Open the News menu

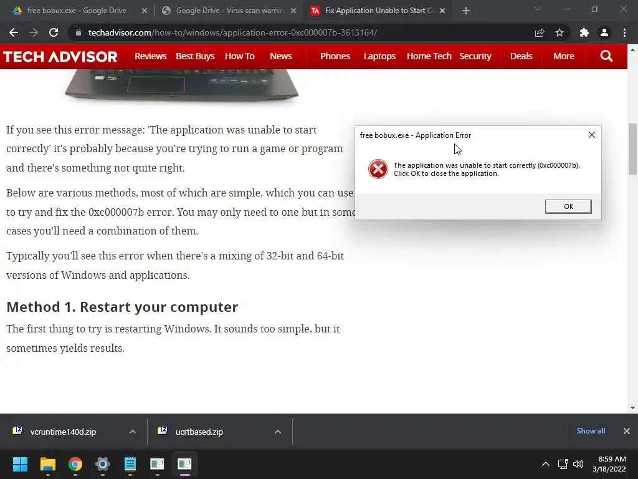281,56
